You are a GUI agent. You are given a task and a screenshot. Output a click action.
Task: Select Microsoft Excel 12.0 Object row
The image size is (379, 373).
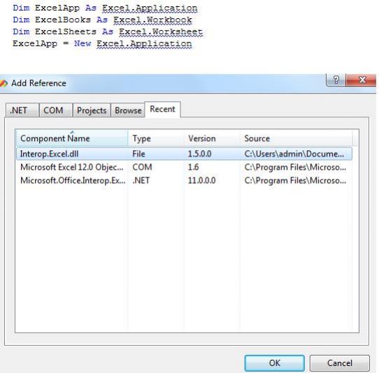[x=184, y=167]
